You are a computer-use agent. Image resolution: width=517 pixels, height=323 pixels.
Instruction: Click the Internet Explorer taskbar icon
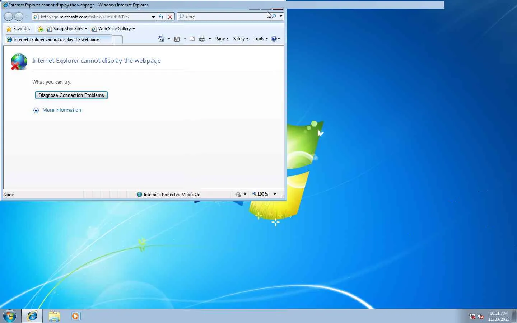(32, 316)
